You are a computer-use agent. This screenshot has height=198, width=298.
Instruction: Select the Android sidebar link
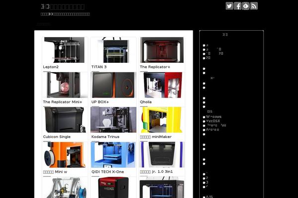pos(212,130)
